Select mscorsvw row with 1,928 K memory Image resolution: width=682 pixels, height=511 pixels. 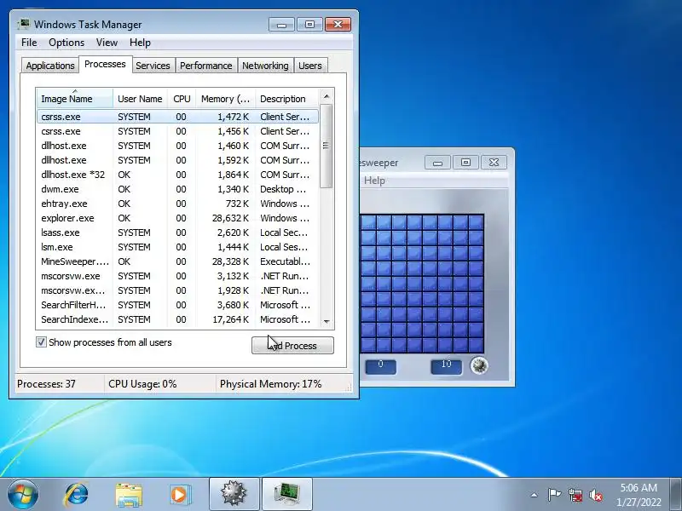(177, 290)
